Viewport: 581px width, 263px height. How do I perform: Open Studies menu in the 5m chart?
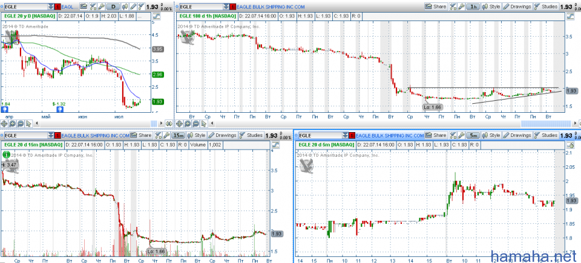[x=546, y=135]
